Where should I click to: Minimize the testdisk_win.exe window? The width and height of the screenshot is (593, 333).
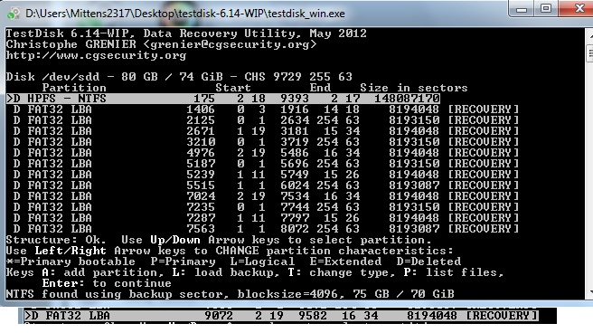[522, 9]
